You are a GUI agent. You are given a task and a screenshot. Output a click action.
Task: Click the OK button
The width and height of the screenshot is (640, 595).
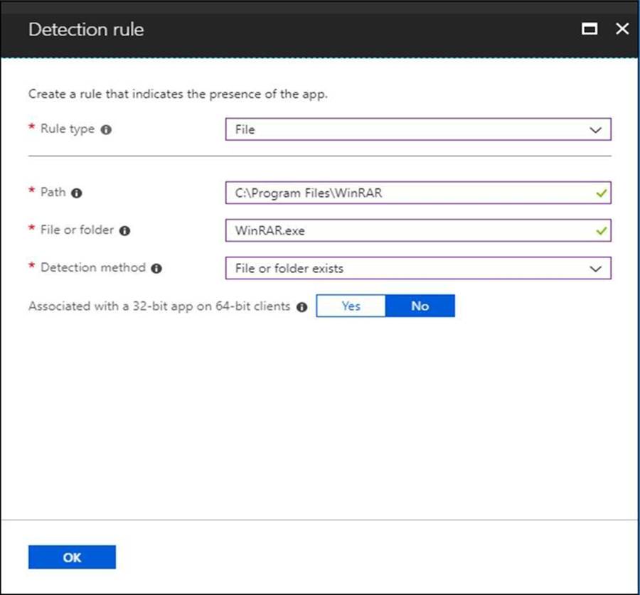click(x=72, y=557)
